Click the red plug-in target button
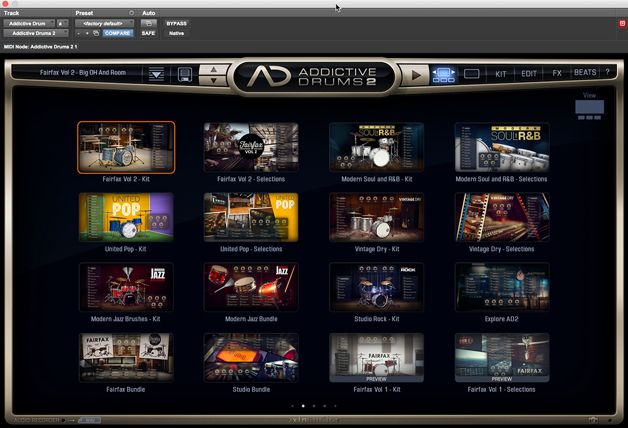Screen dimensions: 628x428 [x=622, y=24]
